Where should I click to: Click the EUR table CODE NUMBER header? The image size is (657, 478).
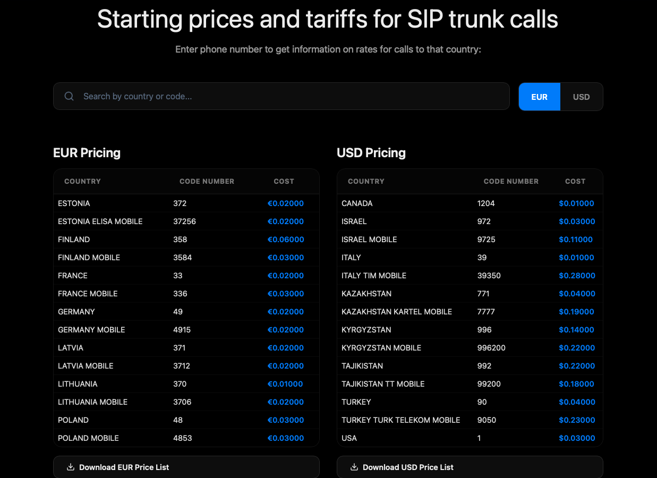[207, 181]
